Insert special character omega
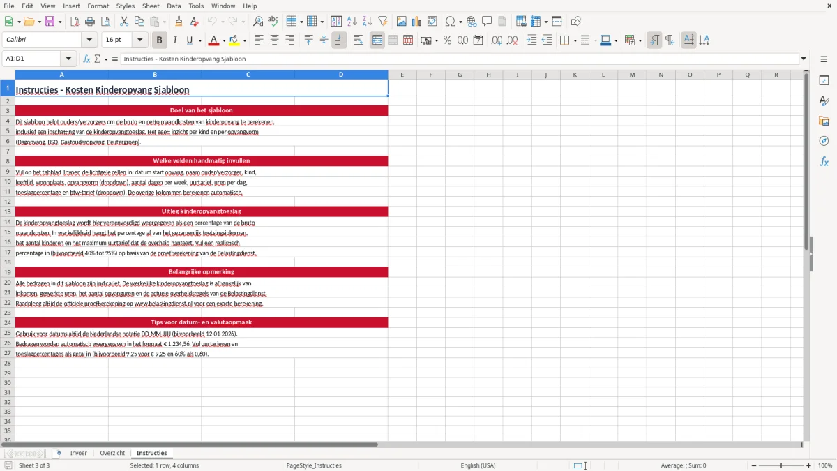This screenshot has width=837, height=471. [450, 22]
